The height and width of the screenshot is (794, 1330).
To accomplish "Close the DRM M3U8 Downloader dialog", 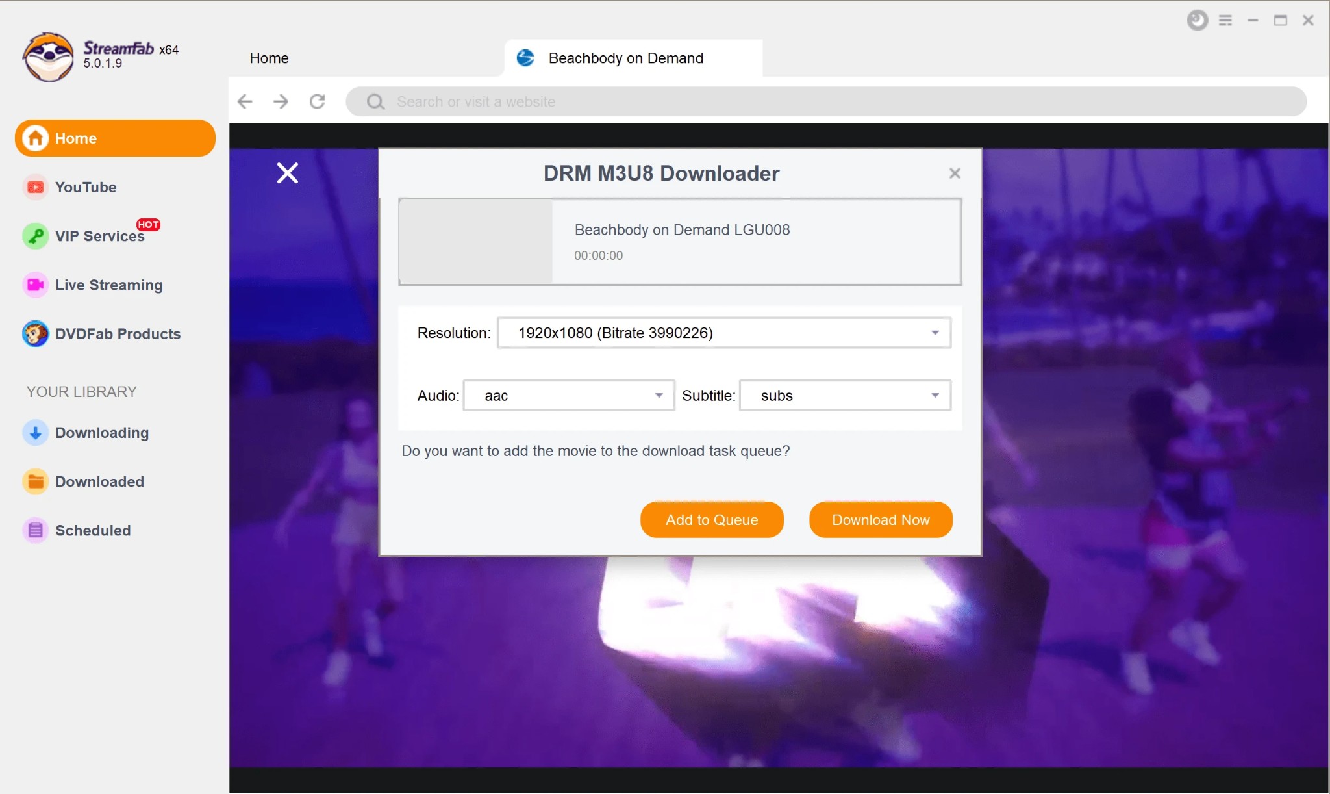I will (x=954, y=173).
